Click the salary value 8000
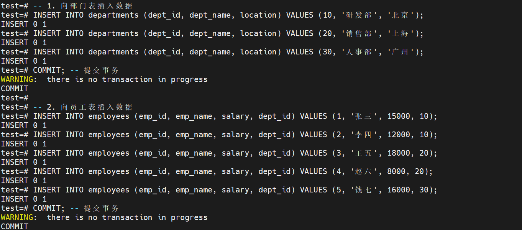Viewport: 522px width, 230px height. click(x=396, y=172)
